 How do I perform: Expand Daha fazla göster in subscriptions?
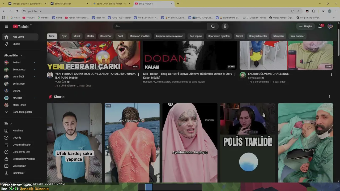coord(20,112)
